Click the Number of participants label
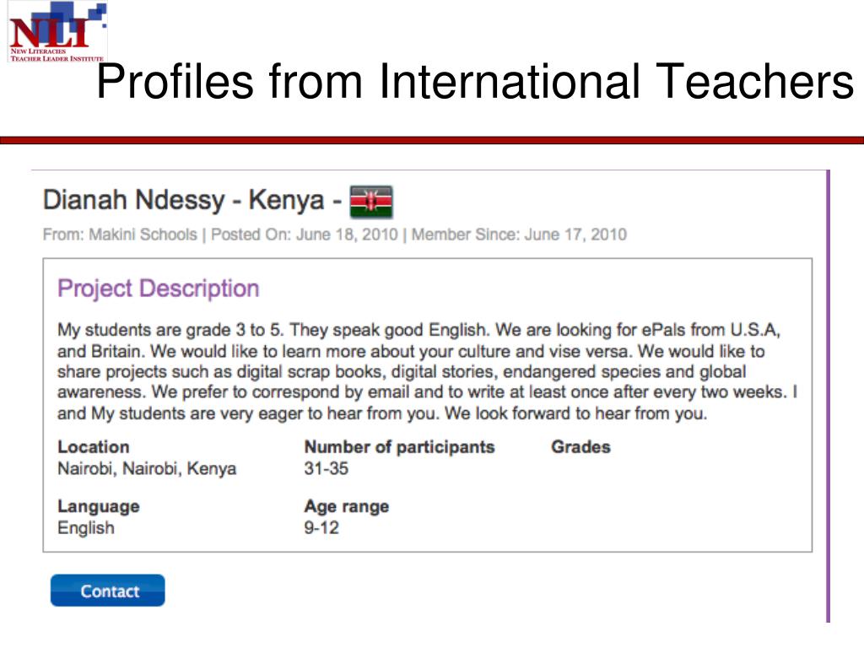This screenshot has width=864, height=648. coord(399,447)
